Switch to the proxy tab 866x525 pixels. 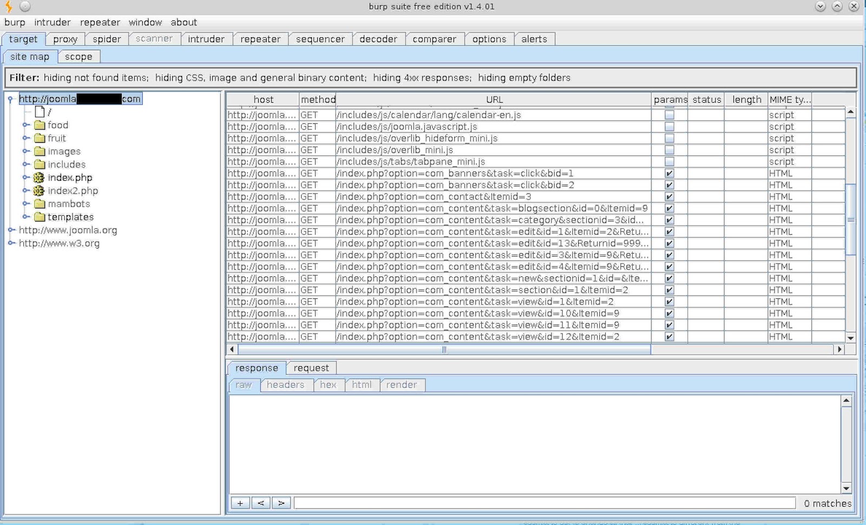65,39
